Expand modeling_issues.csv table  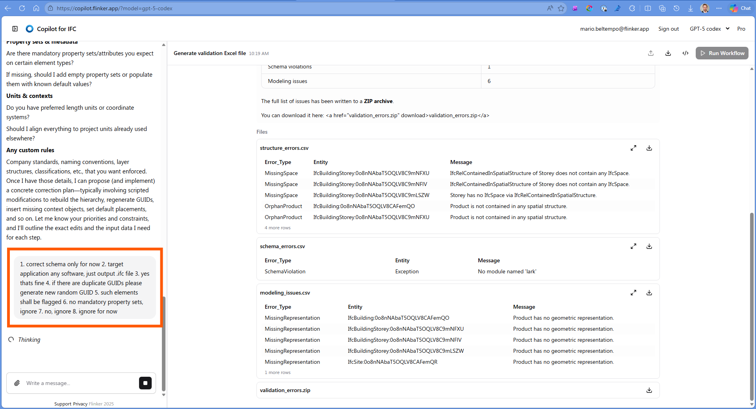(633, 293)
